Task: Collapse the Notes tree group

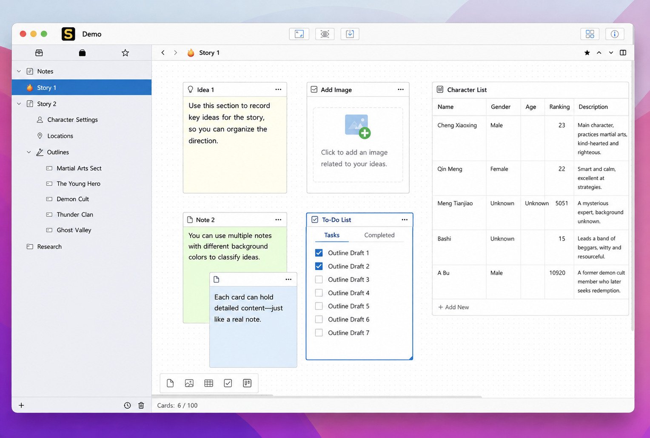Action: point(19,71)
